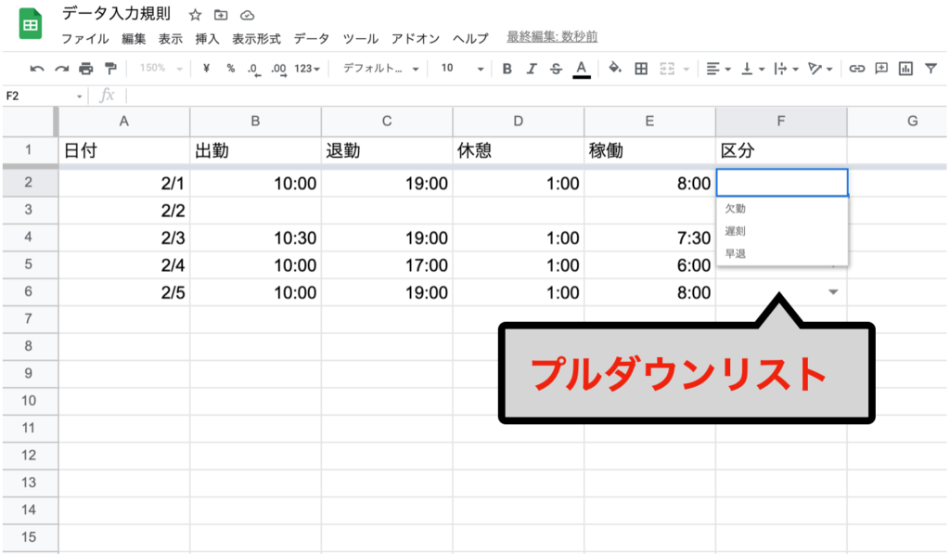Click the 最終編集: 数秒前 link

click(552, 37)
